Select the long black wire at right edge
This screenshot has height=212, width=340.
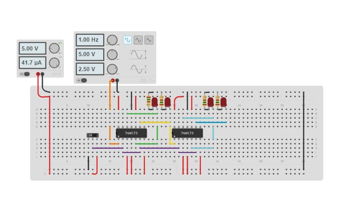click(303, 131)
